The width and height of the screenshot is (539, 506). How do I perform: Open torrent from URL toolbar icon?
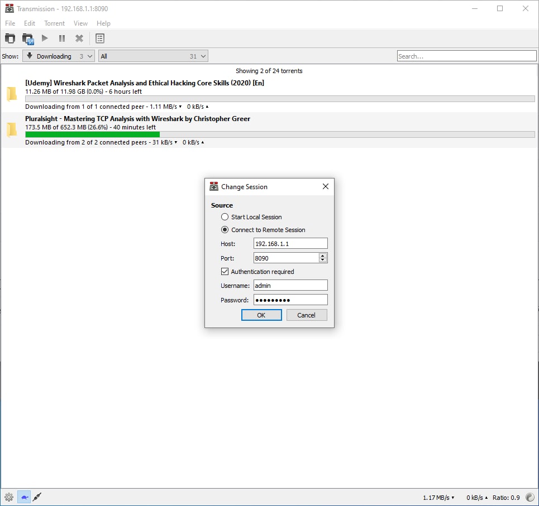pos(27,38)
